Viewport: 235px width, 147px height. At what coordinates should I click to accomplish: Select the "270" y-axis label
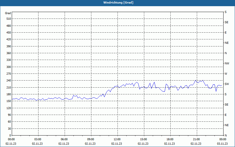point(9,74)
